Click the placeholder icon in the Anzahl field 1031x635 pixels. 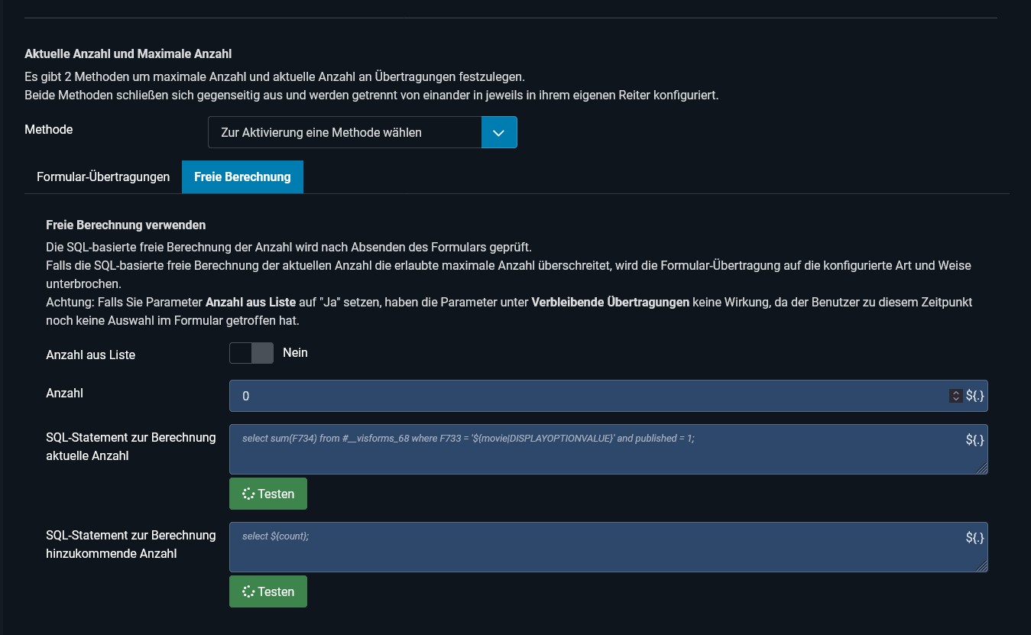click(x=974, y=396)
